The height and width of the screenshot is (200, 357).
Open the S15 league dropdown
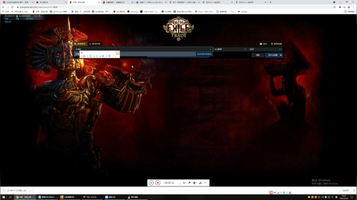pyautogui.click(x=230, y=49)
